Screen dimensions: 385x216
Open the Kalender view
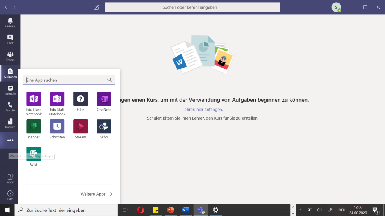point(10,90)
